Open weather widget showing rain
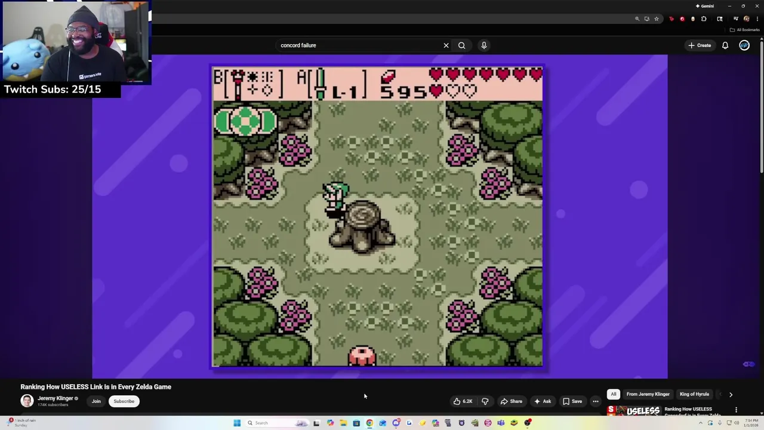 [21, 423]
